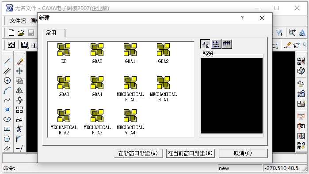Click New file icon in main toolbar
The height and width of the screenshot is (174, 309).
click(x=11, y=33)
